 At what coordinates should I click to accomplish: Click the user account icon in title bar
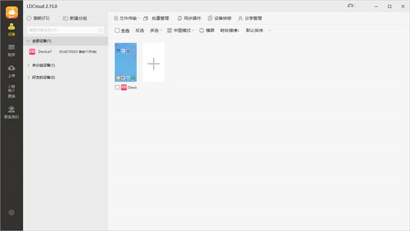pyautogui.click(x=352, y=6)
